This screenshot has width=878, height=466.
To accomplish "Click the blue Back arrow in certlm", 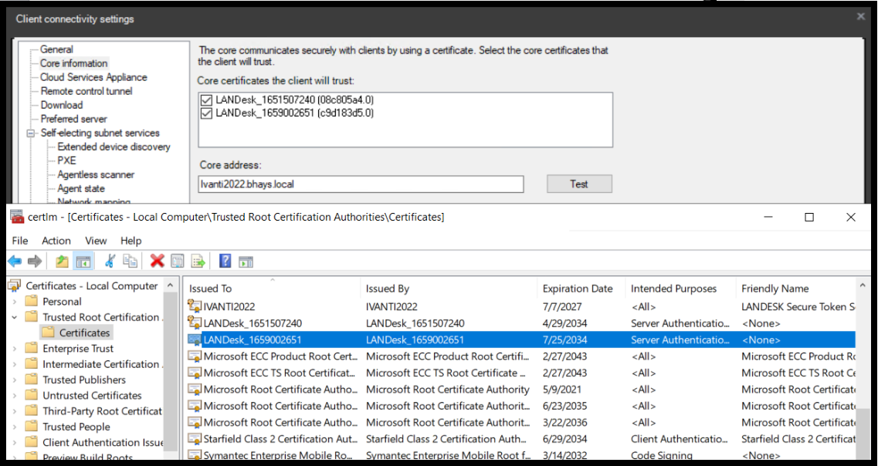I will coord(14,261).
